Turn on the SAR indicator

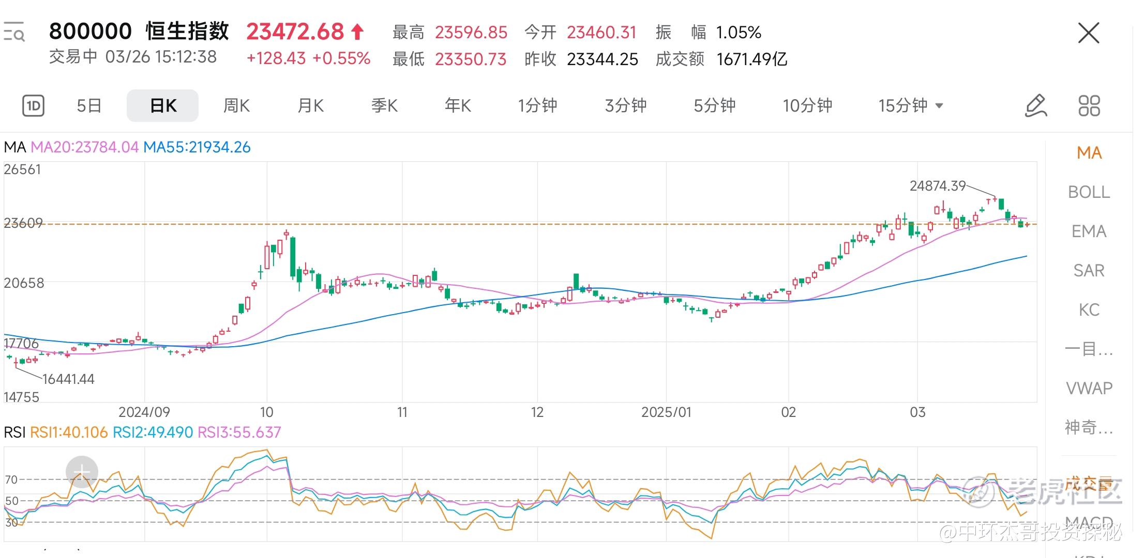click(x=1089, y=271)
